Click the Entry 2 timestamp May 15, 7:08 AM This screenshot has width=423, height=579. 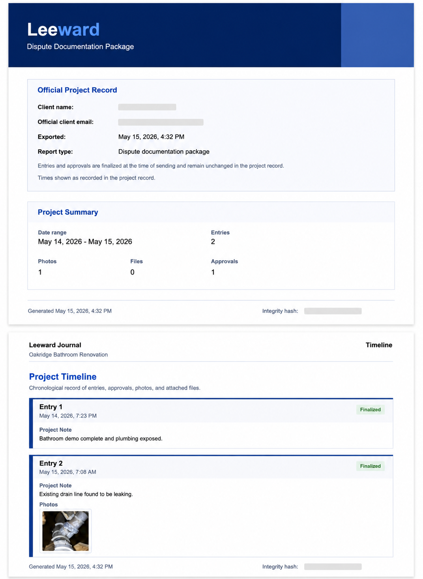click(x=68, y=472)
